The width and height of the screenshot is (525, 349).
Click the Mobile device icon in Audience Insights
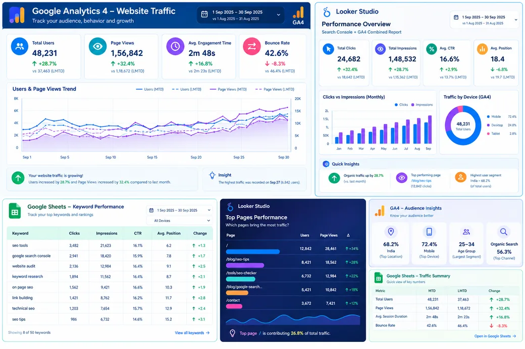(429, 232)
